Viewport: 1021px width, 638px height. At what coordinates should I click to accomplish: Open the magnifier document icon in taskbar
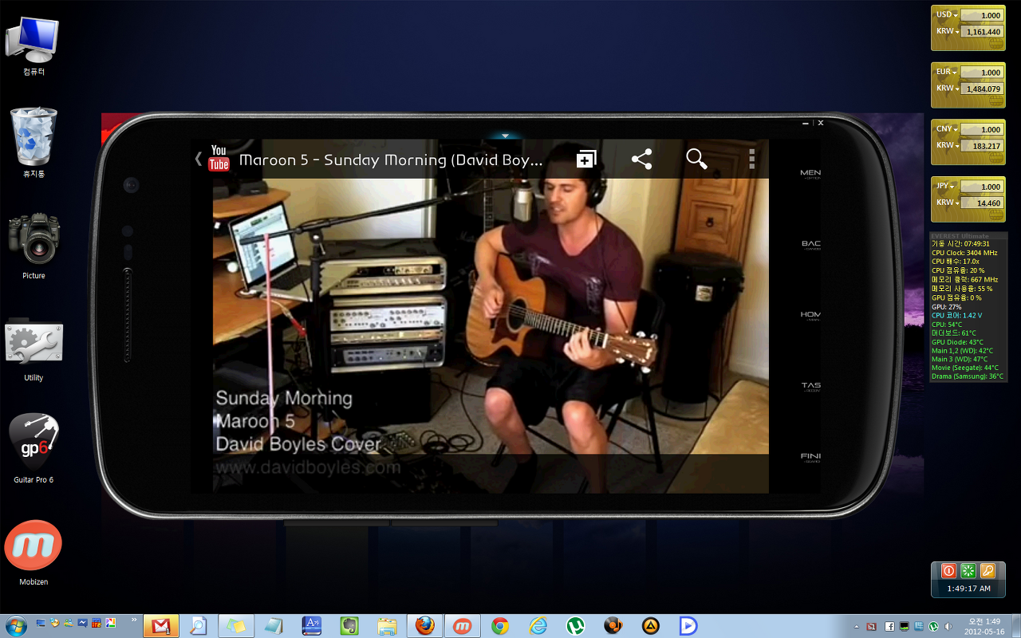pos(199,626)
